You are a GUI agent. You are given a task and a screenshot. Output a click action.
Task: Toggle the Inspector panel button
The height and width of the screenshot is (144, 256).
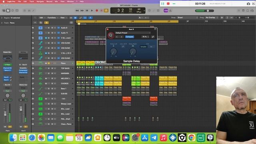coord(8,11)
